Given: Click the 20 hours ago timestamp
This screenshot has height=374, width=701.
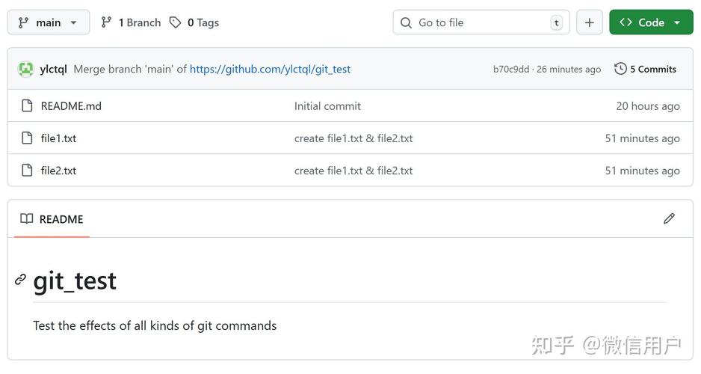Looking at the screenshot, I should tap(648, 106).
